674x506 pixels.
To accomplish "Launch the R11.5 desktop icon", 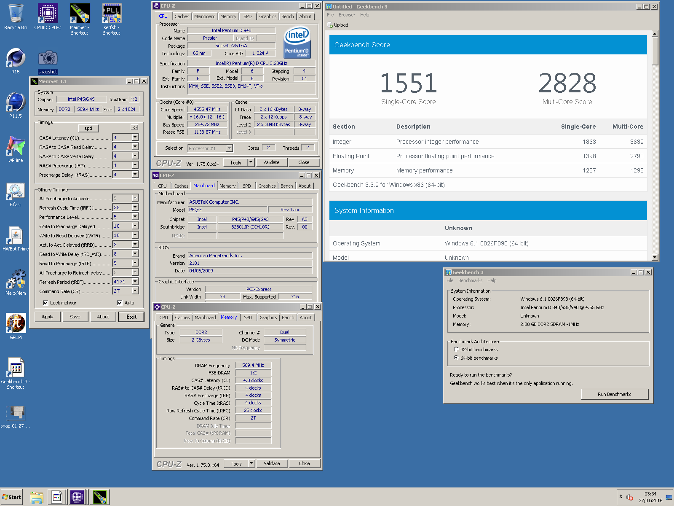I will [16, 105].
